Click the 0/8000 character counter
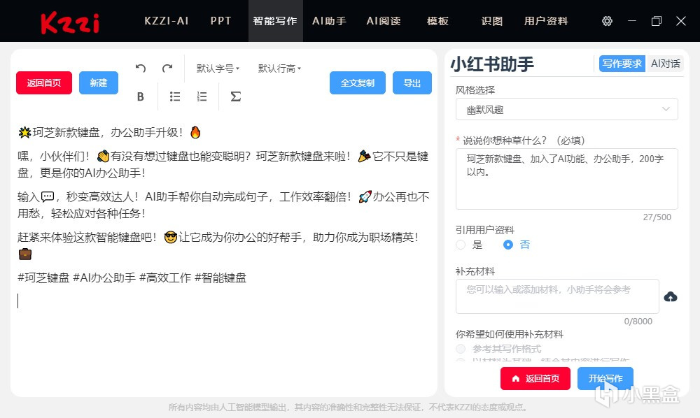This screenshot has height=418, width=700. click(638, 322)
